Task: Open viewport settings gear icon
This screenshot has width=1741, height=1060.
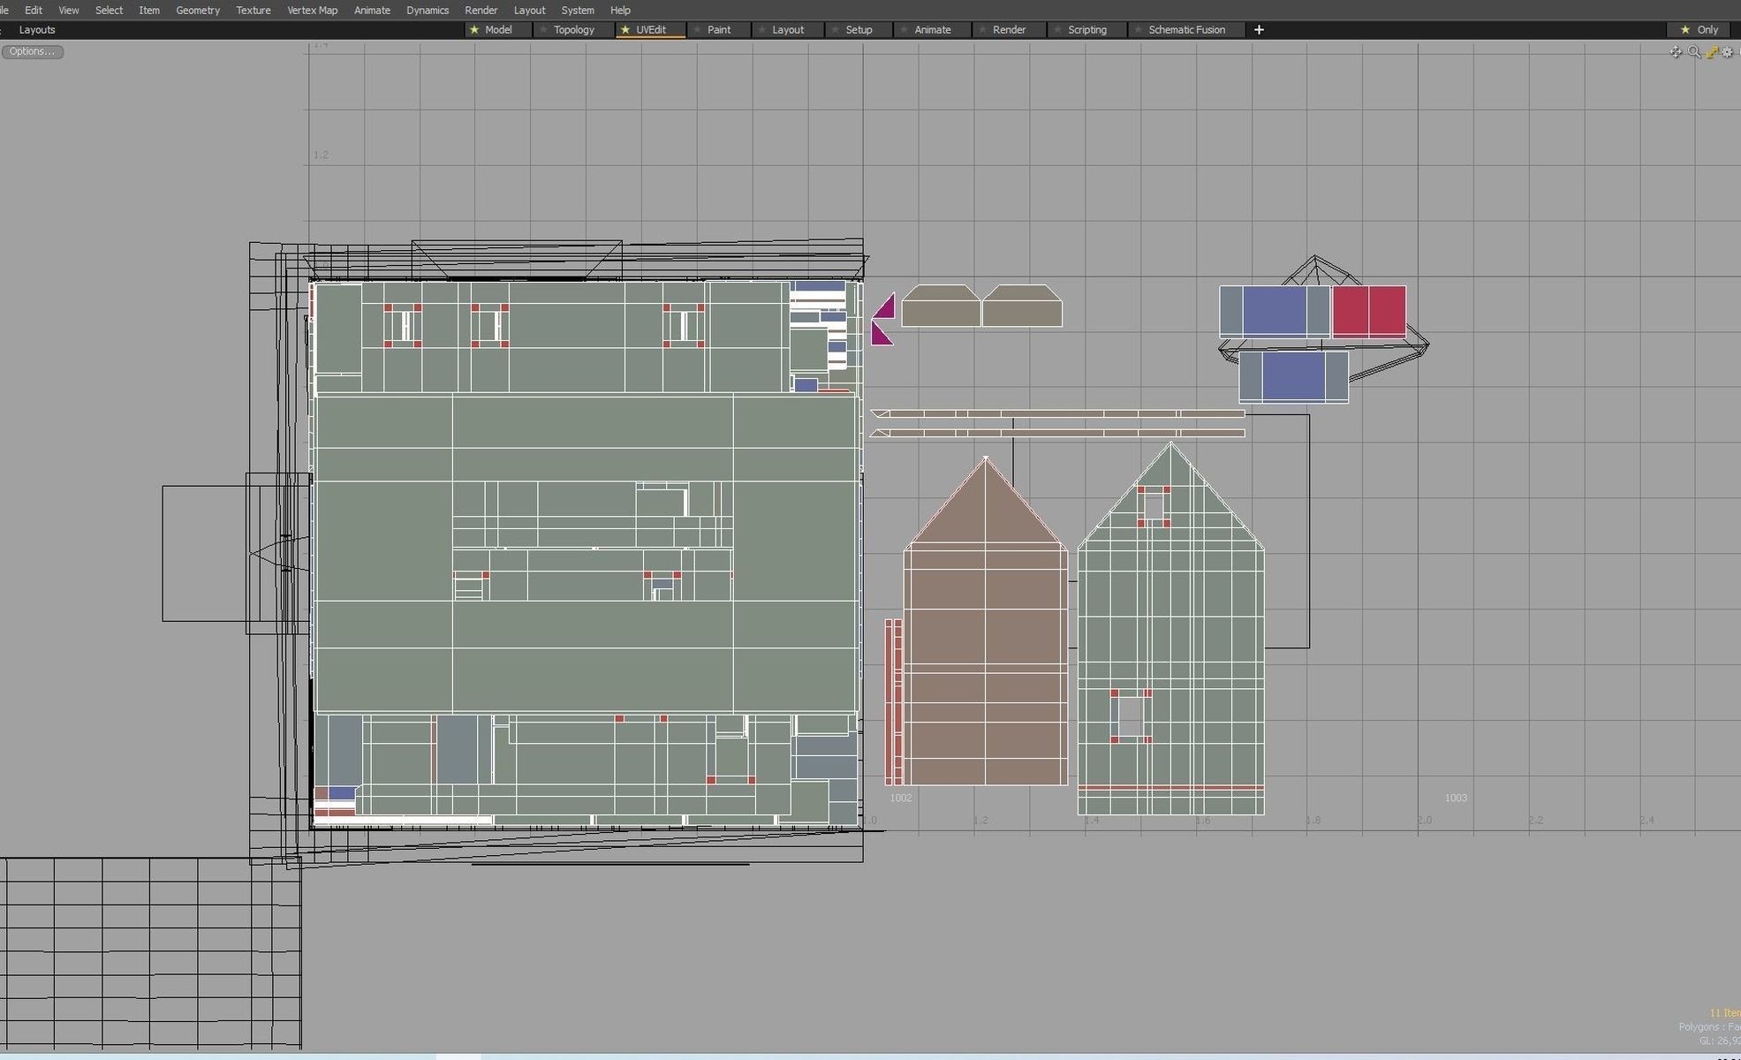Action: 1728,52
